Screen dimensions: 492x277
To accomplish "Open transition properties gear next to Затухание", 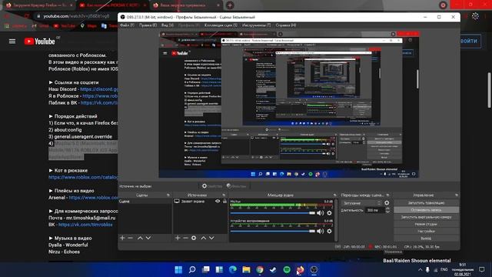I will [x=387, y=203].
